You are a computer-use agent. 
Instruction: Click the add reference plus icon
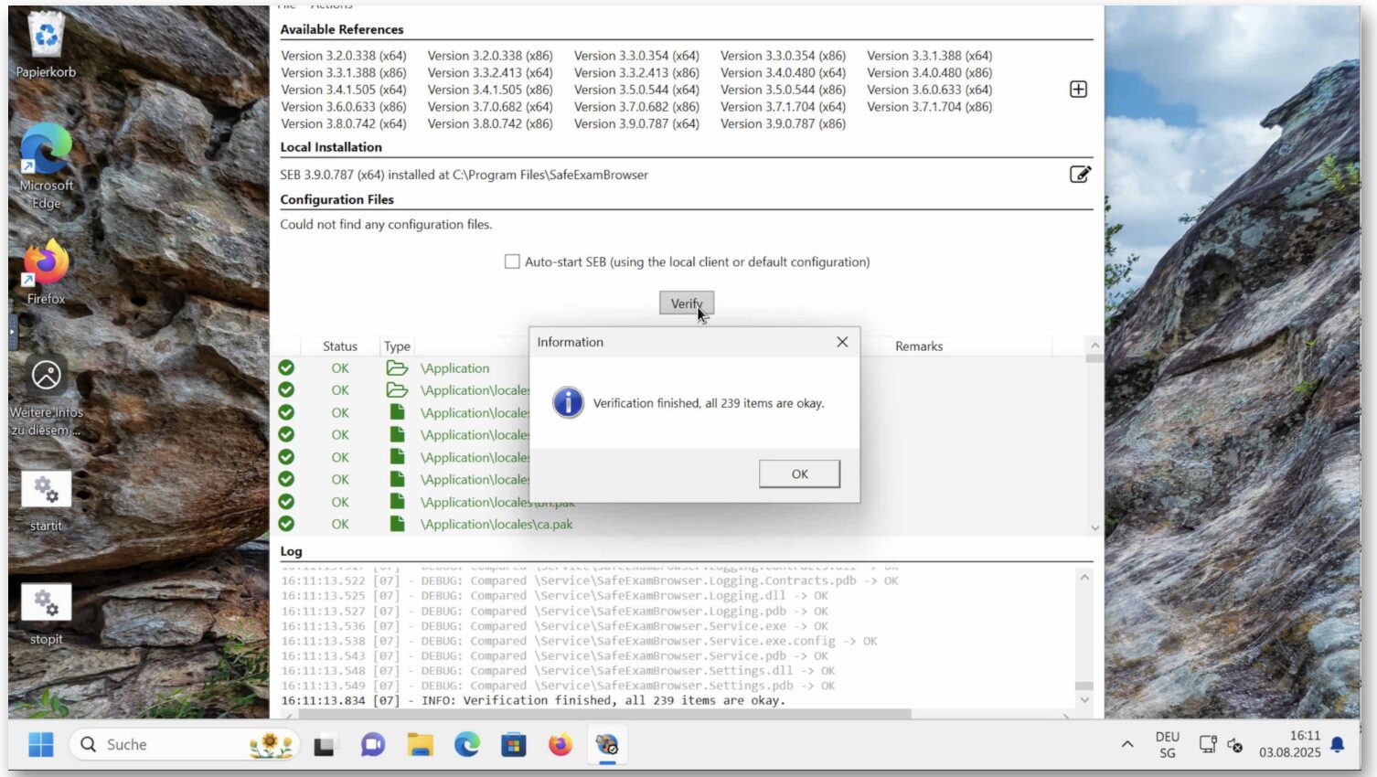pyautogui.click(x=1078, y=89)
